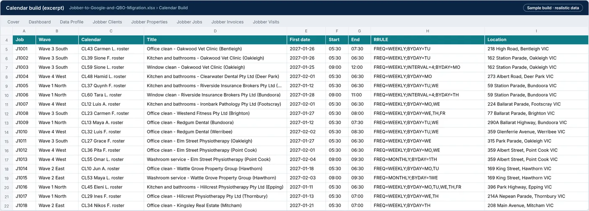
Task: Select the CL55 Omar L. roster cell
Action: coord(111,160)
